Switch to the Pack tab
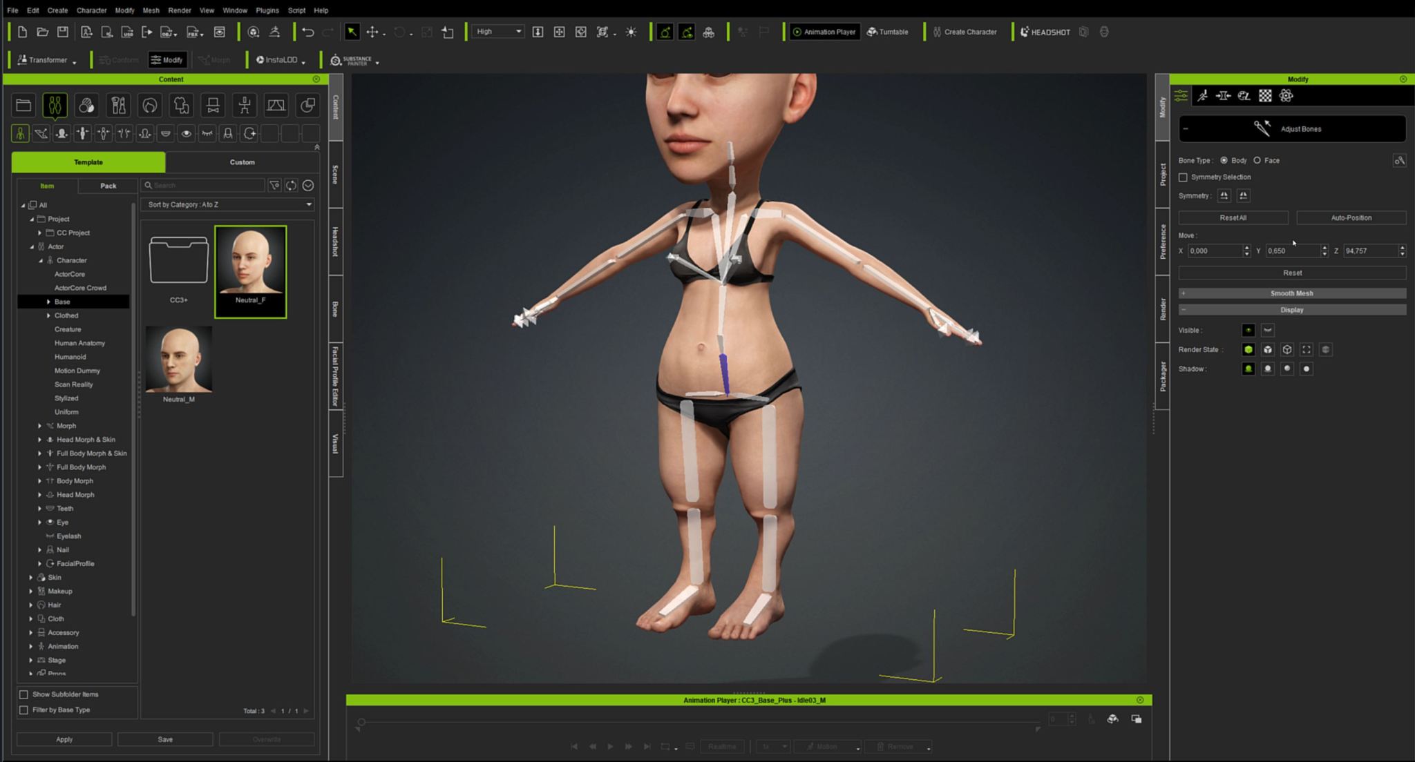Viewport: 1415px width, 762px height. tap(108, 186)
